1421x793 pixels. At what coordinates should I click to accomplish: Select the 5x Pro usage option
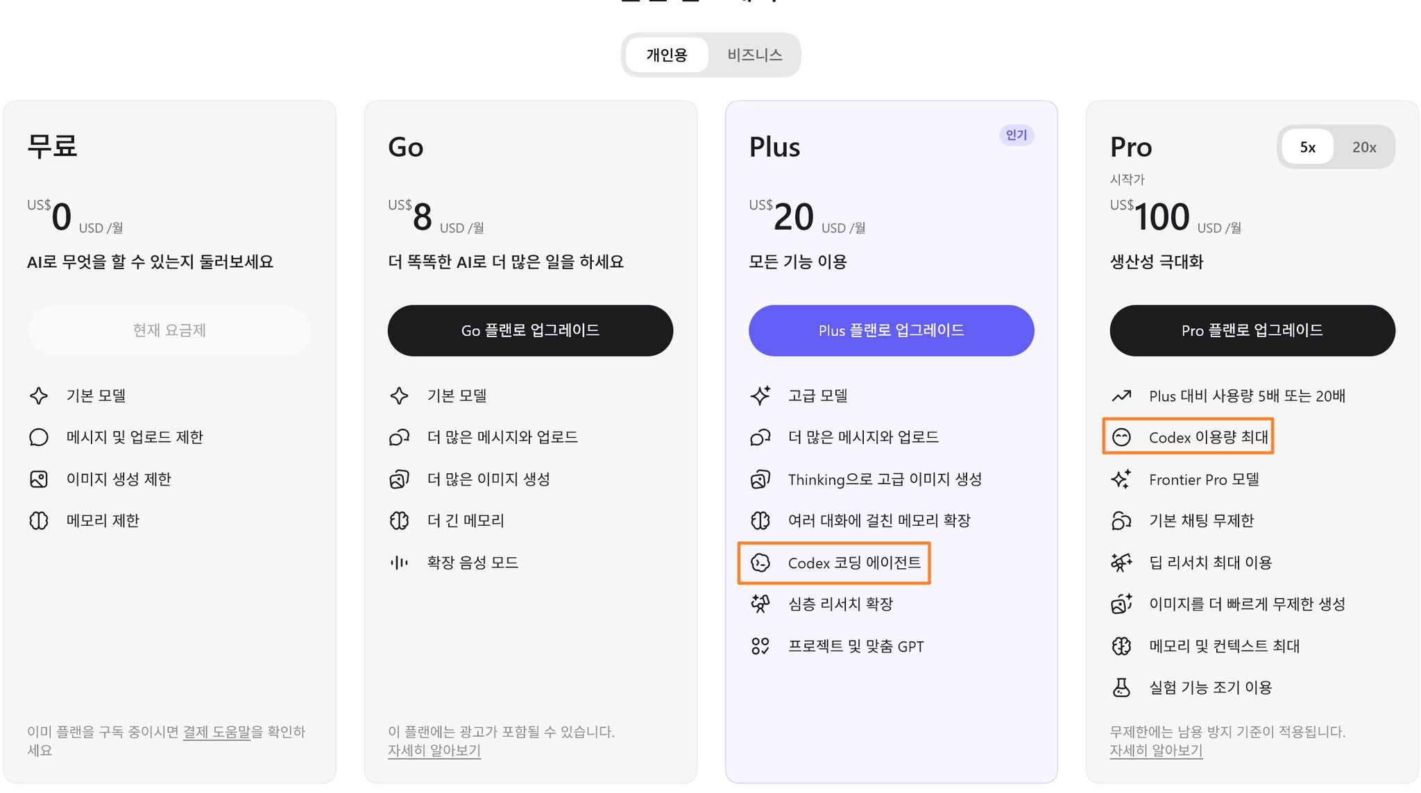click(x=1307, y=147)
